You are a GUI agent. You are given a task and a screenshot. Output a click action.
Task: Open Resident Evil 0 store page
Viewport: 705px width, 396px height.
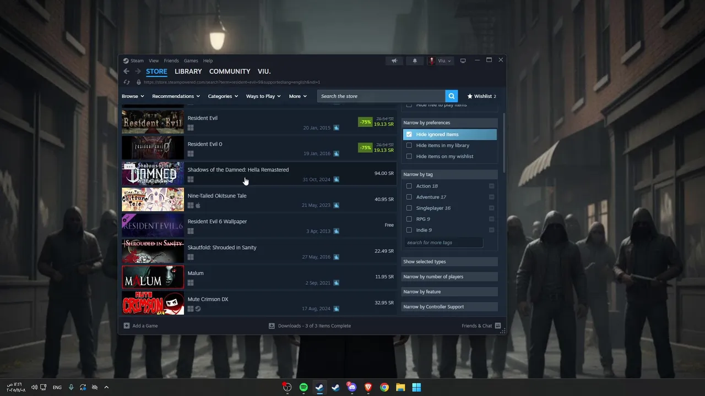tap(258, 148)
